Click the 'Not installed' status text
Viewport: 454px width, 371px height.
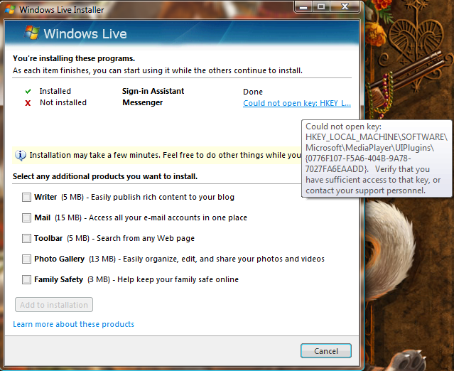click(63, 102)
